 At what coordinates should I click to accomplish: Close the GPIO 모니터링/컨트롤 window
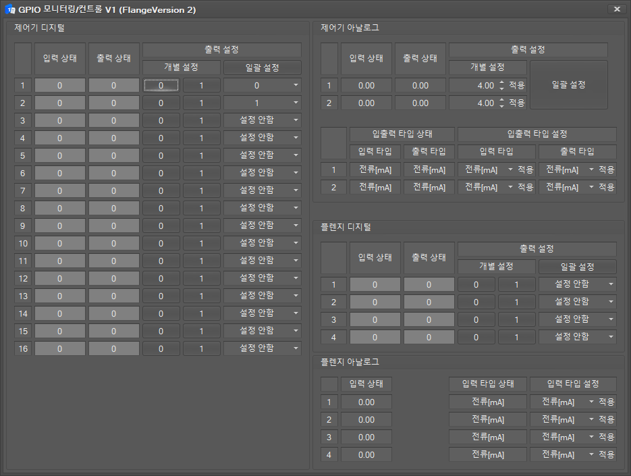point(617,9)
